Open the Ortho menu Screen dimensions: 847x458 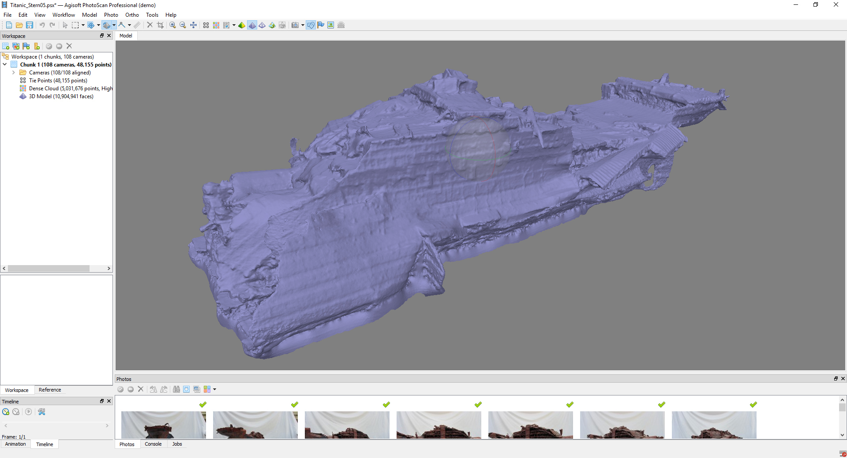132,15
